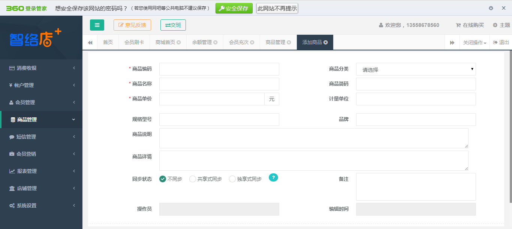Open the 关闭操作 dropdown

tap(475, 42)
